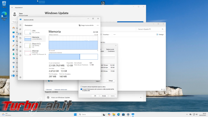Select CPU in performance list
The width and height of the screenshot is (208, 117).
[x=35, y=32]
